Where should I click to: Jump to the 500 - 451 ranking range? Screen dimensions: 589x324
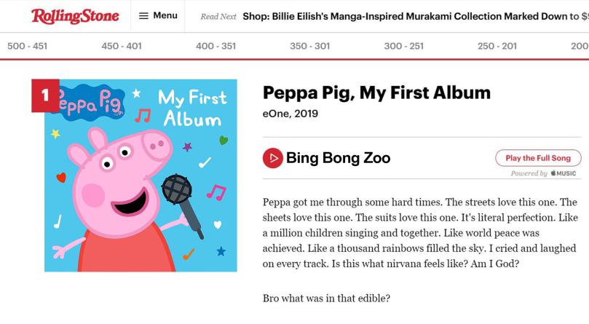(27, 46)
